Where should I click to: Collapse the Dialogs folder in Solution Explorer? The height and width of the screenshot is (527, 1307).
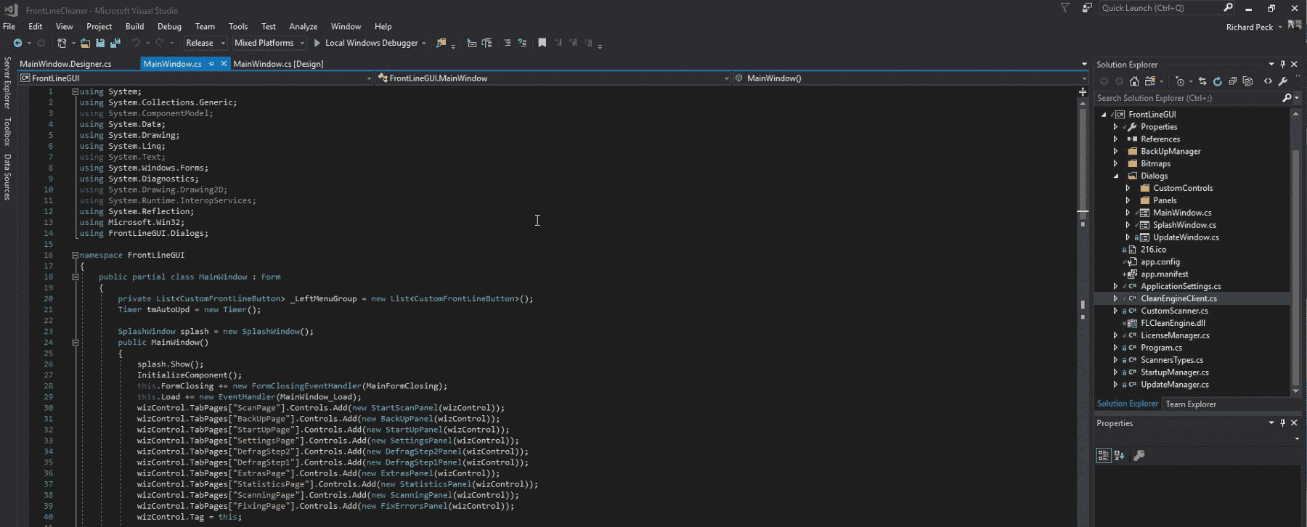[x=1116, y=176]
